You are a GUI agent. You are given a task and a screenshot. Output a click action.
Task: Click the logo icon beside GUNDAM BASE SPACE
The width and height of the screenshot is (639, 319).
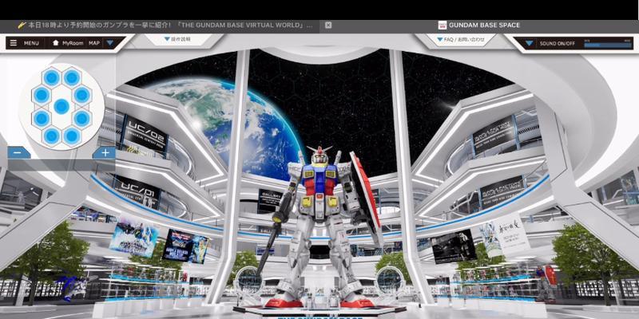443,26
